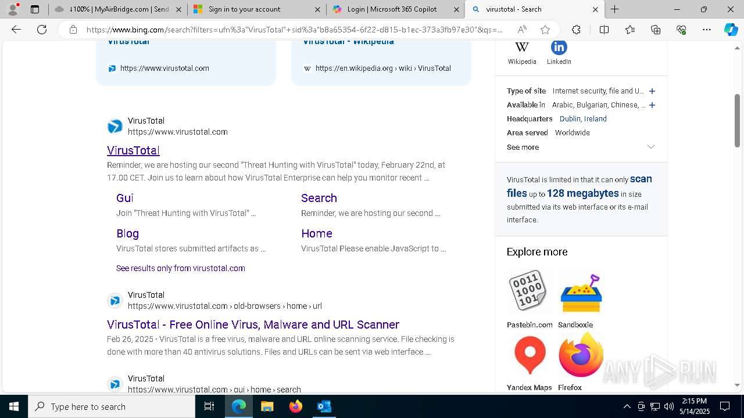Open Outlook from the taskbar
This screenshot has height=418, width=744.
[324, 406]
